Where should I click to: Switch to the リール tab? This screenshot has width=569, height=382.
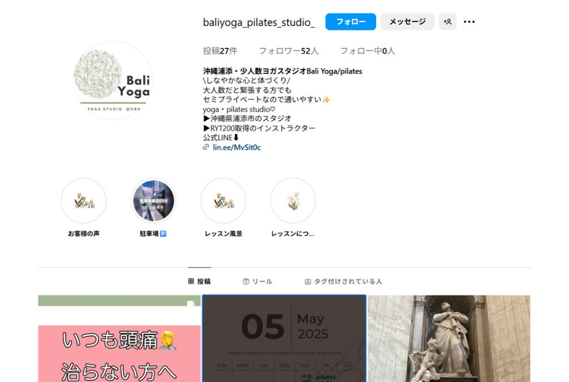[258, 281]
